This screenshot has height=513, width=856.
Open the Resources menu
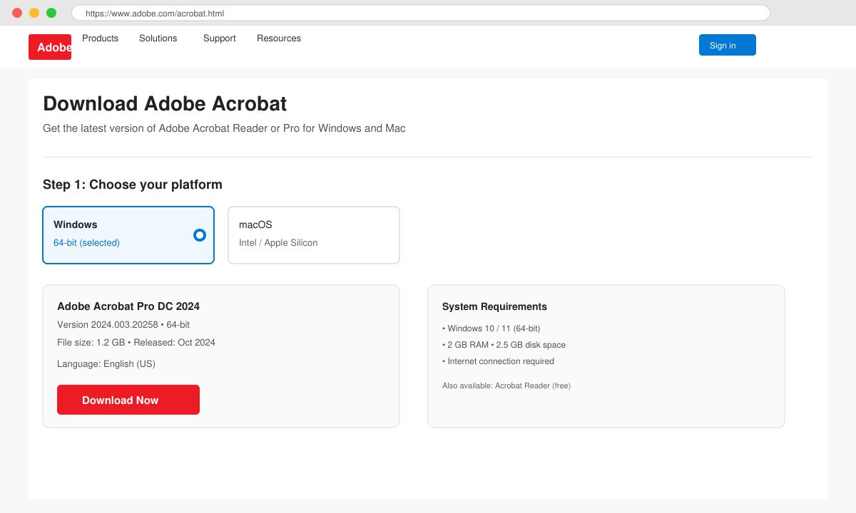coord(279,38)
